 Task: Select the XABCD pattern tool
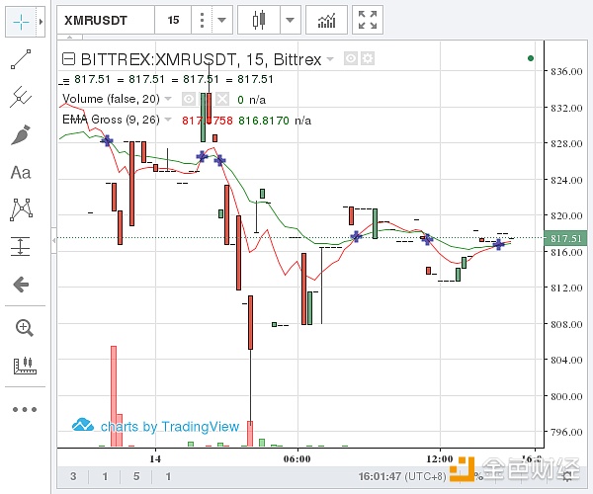coord(21,209)
